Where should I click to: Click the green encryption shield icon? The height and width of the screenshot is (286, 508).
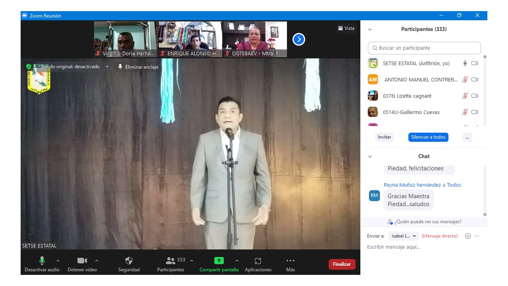point(29,66)
